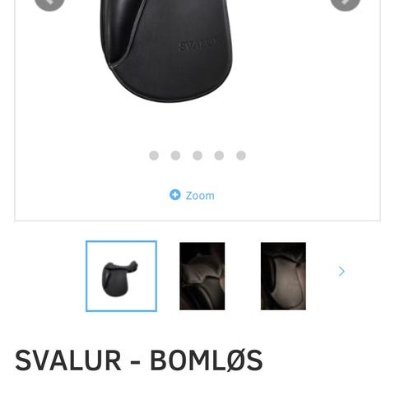Viewport: 395px width, 395px height.
Task: Open the Zoom link text
Action: 200,196
